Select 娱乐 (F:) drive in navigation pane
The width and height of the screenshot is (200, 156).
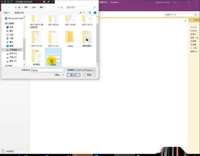12,61
